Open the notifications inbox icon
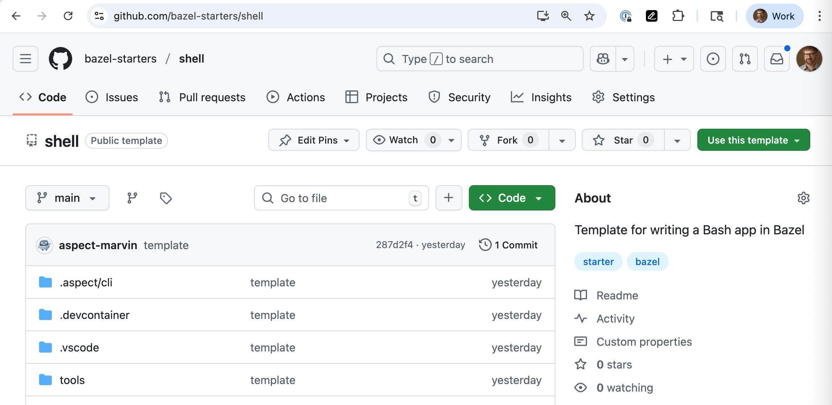Image resolution: width=832 pixels, height=405 pixels. pyautogui.click(x=777, y=59)
